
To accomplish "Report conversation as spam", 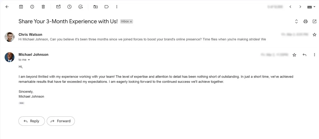I will (x=32, y=7).
